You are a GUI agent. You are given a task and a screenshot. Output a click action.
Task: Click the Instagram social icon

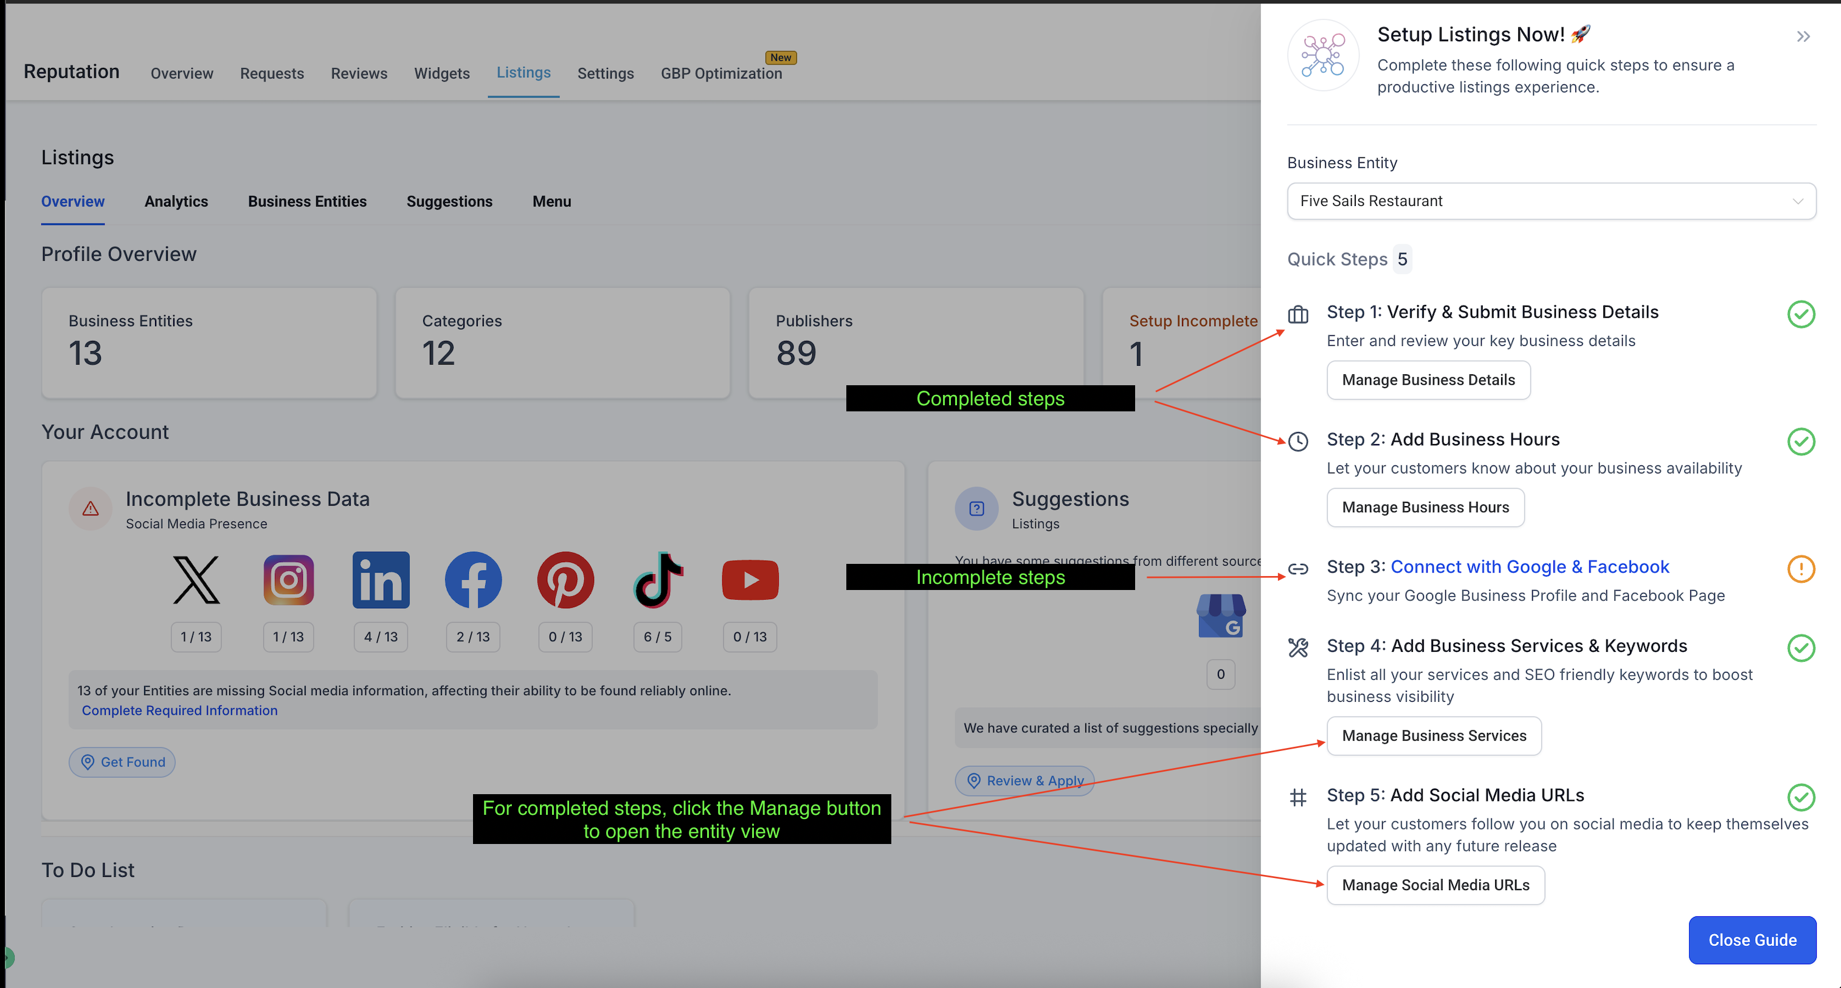click(288, 579)
